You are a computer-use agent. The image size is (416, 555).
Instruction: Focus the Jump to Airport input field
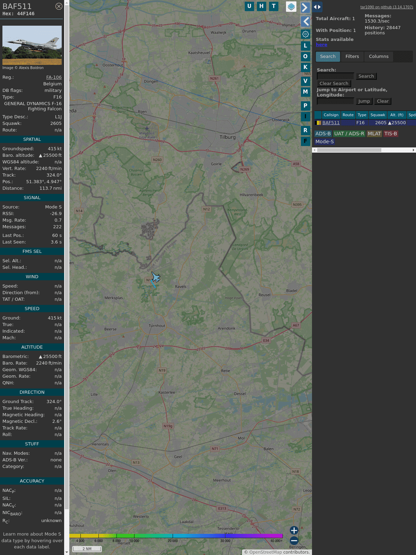[x=335, y=101]
